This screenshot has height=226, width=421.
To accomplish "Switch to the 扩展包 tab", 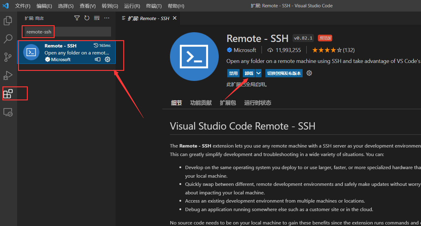I will tap(228, 103).
